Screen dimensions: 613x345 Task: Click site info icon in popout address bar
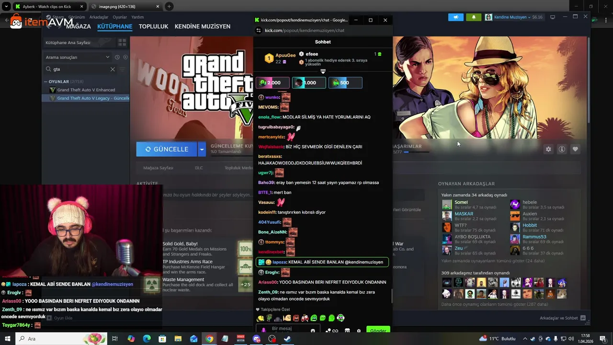[x=259, y=30]
